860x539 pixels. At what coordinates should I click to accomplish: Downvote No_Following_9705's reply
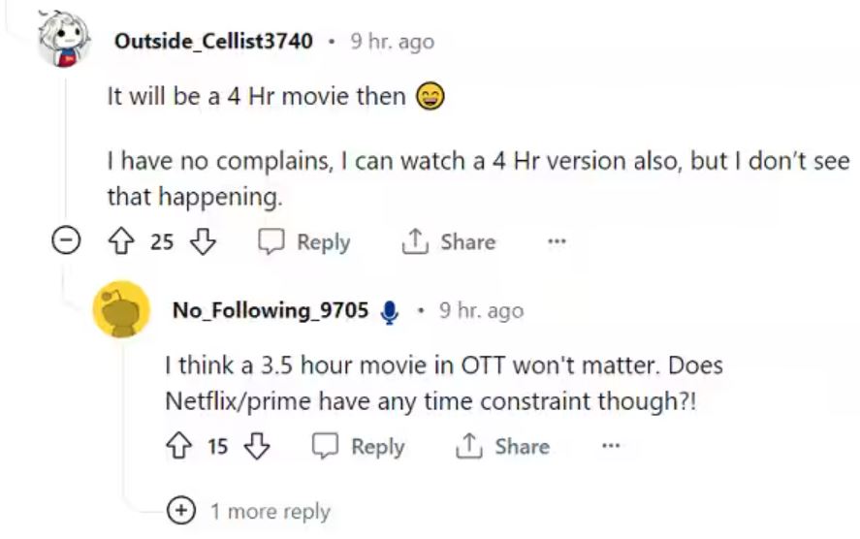tap(255, 447)
